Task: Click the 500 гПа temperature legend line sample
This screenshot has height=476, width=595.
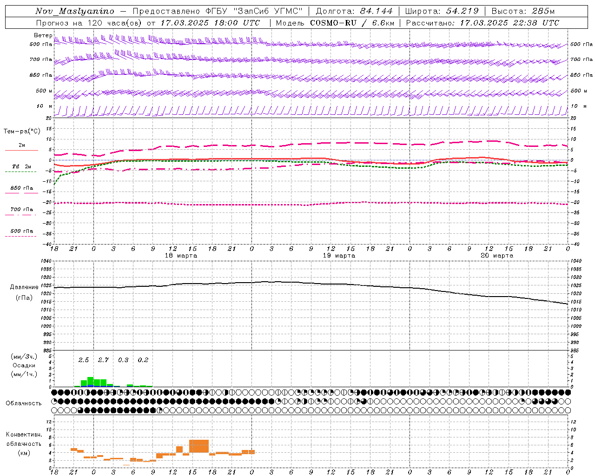Action: point(20,237)
